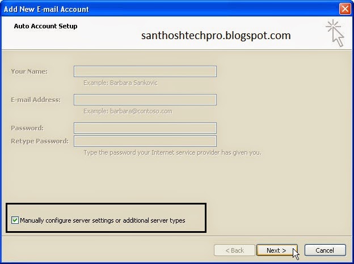Image resolution: width=354 pixels, height=264 pixels.
Task: Click the 'Add New E-mail Account' title bar text
Action: (x=47, y=9)
